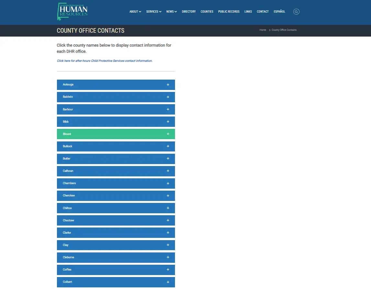Click the plus icon on Calhoun row
Screen dimensions: 371x289
point(168,171)
